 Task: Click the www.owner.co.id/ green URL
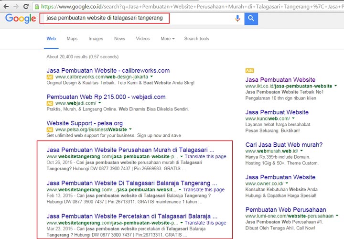264,184
